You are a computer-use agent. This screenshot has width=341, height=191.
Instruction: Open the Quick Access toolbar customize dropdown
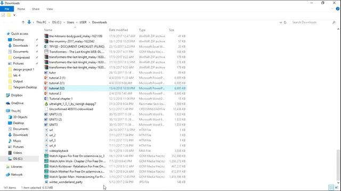(x=14, y=15)
